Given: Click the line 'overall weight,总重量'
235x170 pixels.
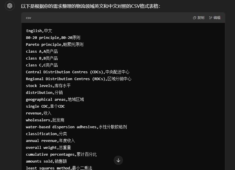Looking at the screenshot, I should click(48, 148).
